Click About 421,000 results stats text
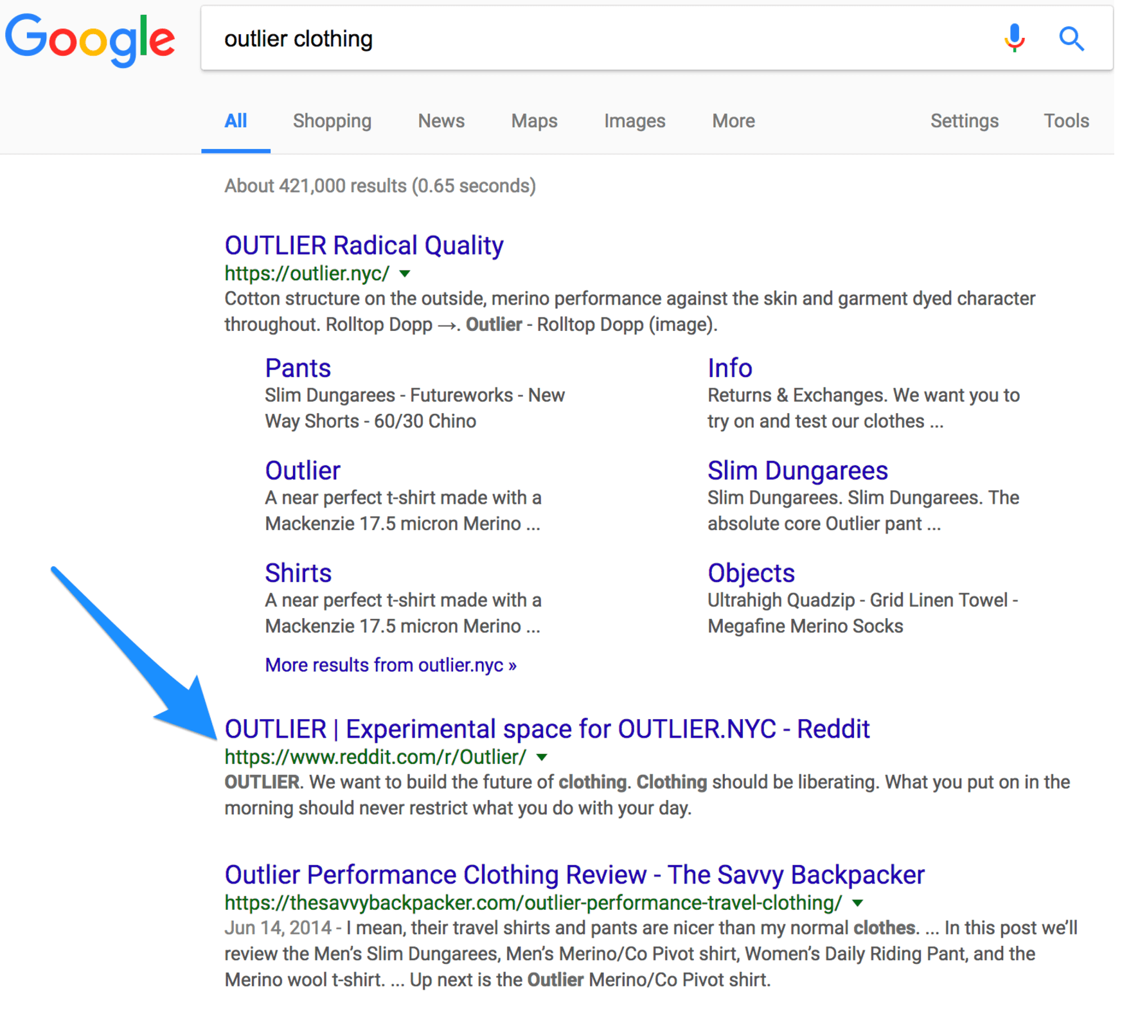 (380, 186)
